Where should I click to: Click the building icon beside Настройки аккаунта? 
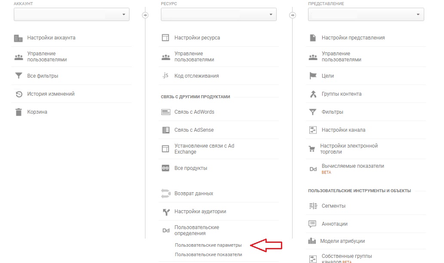(x=18, y=38)
